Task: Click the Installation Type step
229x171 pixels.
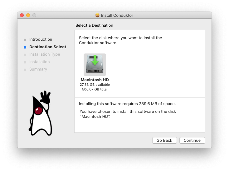Action: click(45, 54)
